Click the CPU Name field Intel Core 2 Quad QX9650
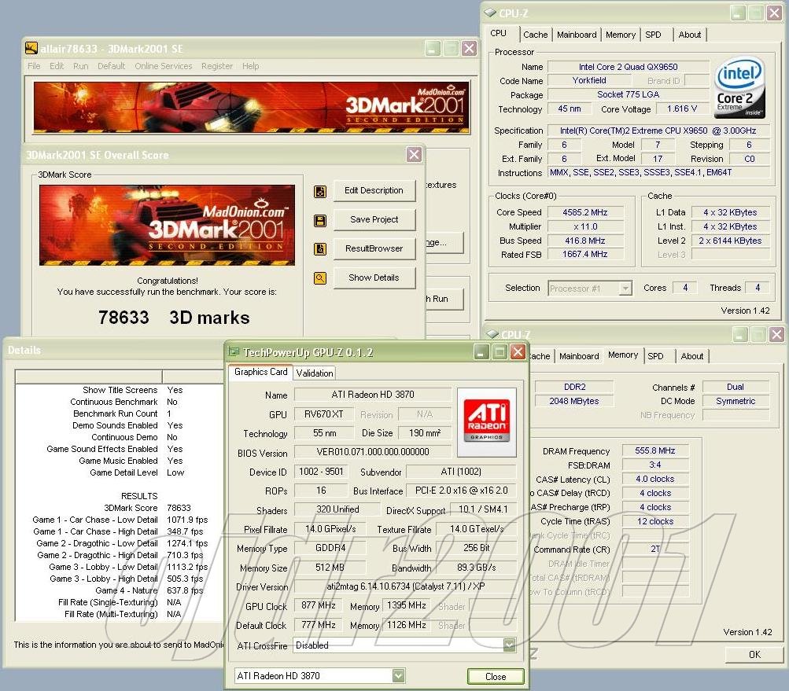789x691 pixels. coord(628,67)
